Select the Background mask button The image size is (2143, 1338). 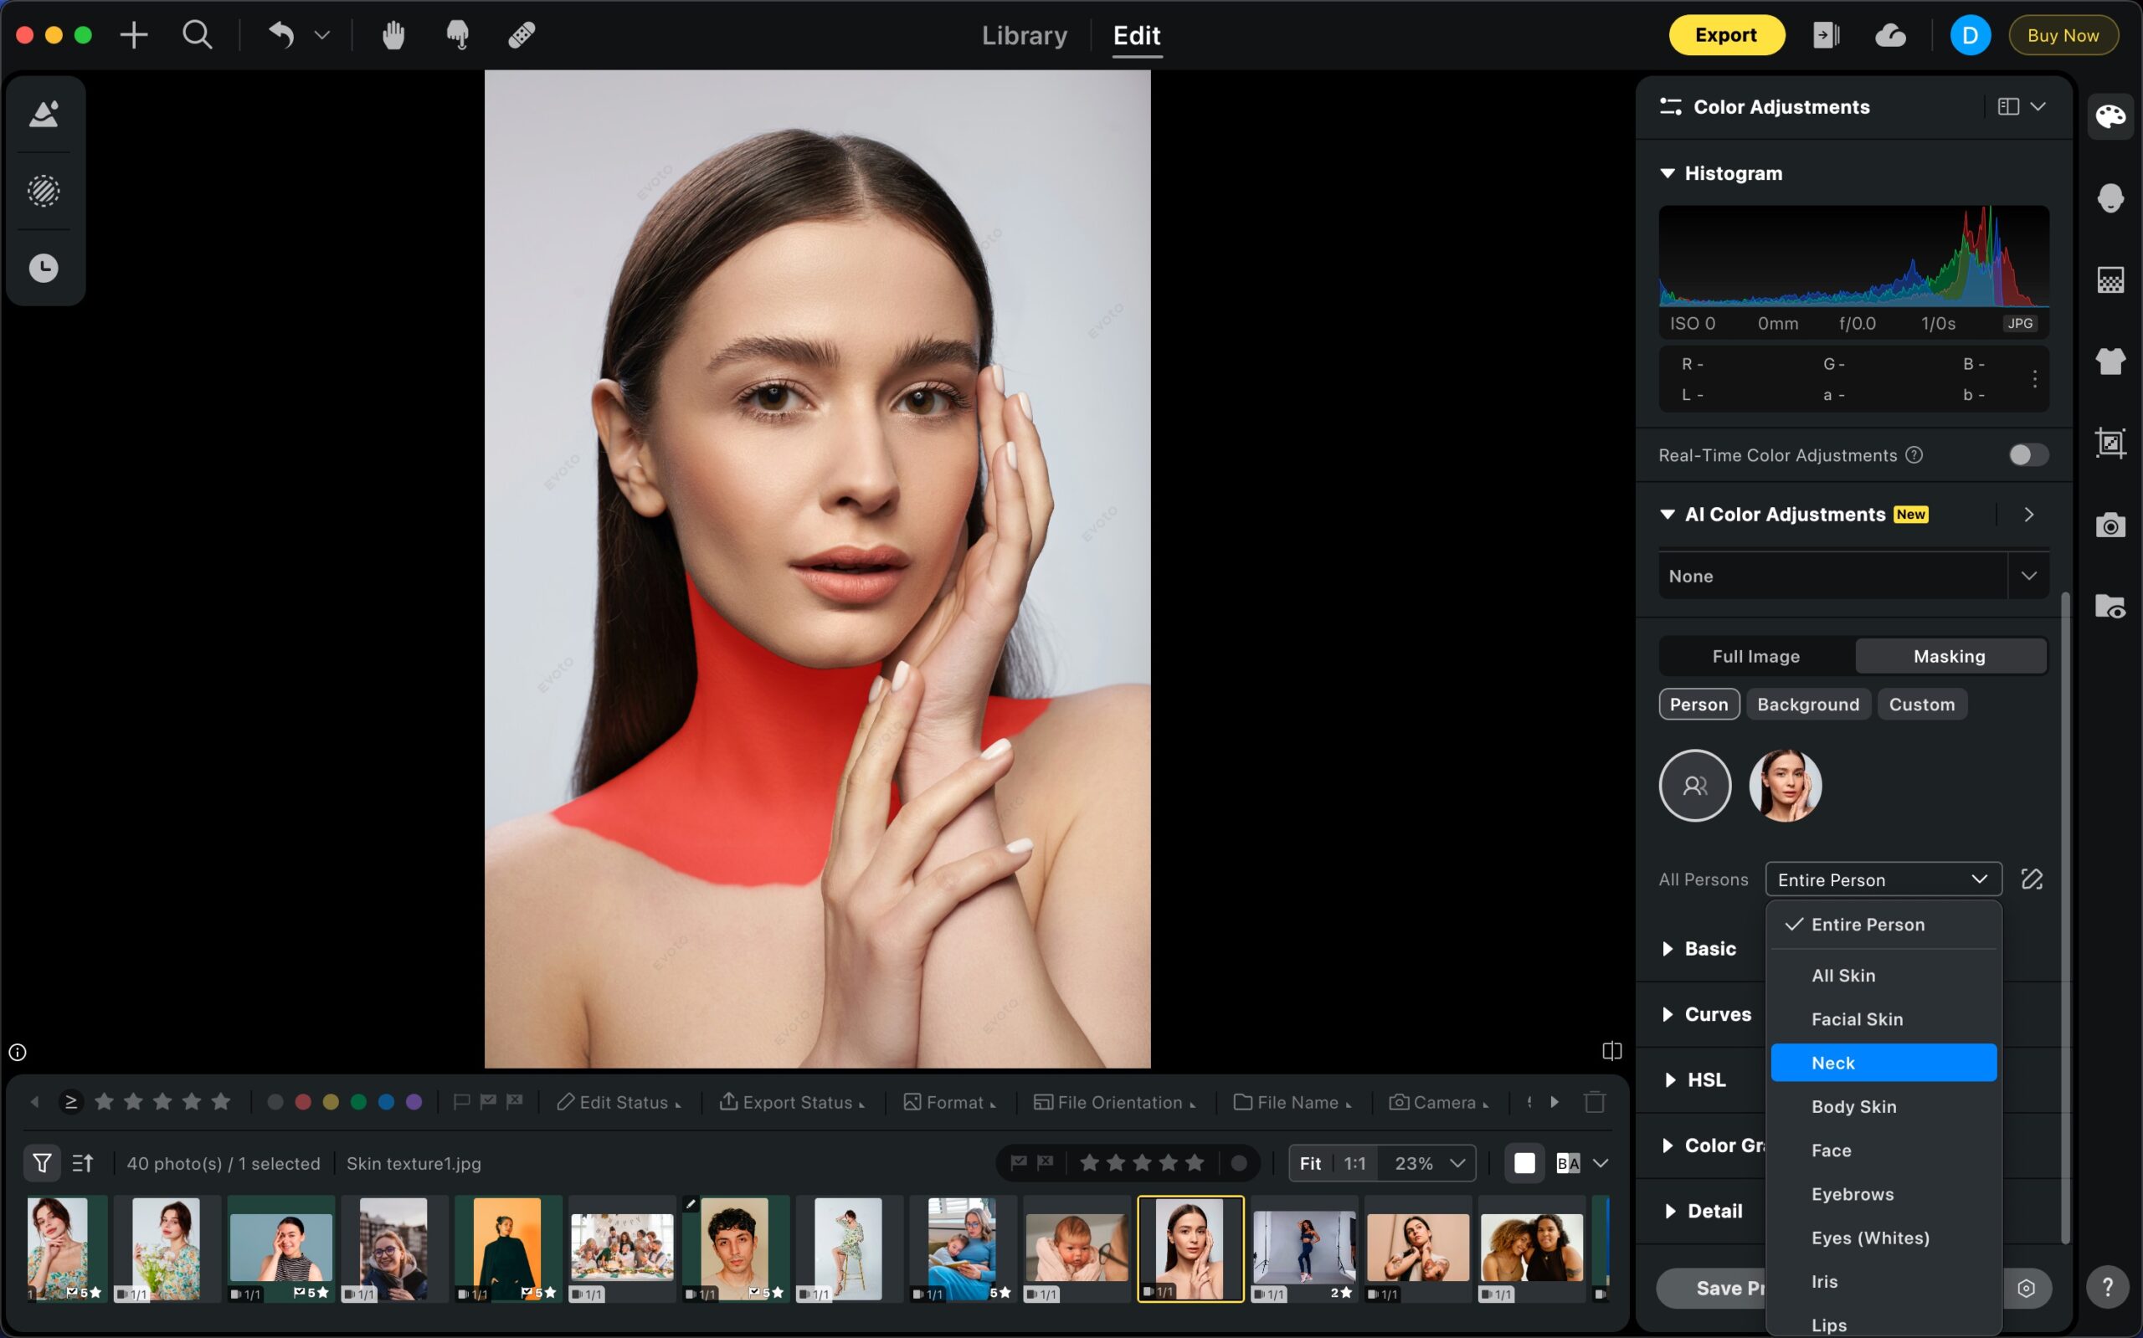[x=1807, y=705]
